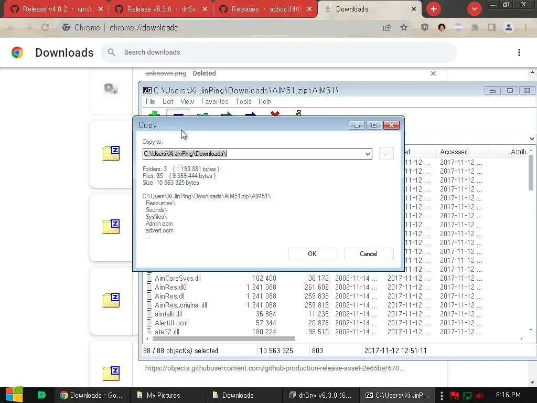Open the githubusercontent download source link

coord(274,368)
